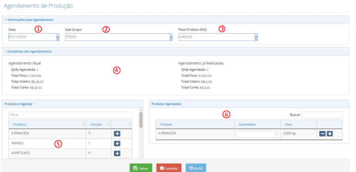Image resolution: width=356 pixels, height=172 pixels.
Task: Click the Peso column header
Action: pos(298,125)
